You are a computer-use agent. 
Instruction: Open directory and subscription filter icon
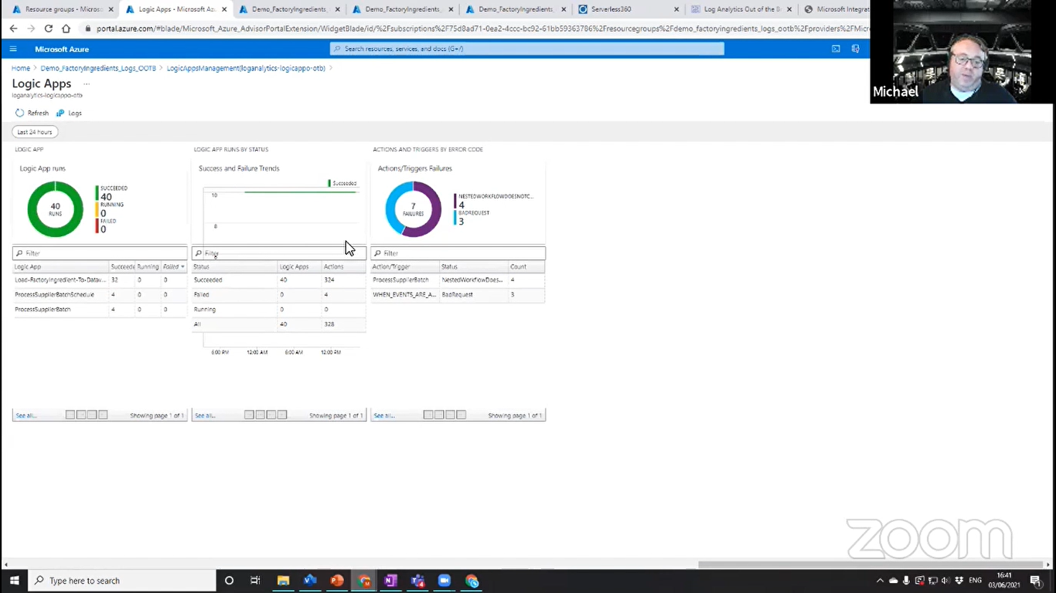pos(855,49)
